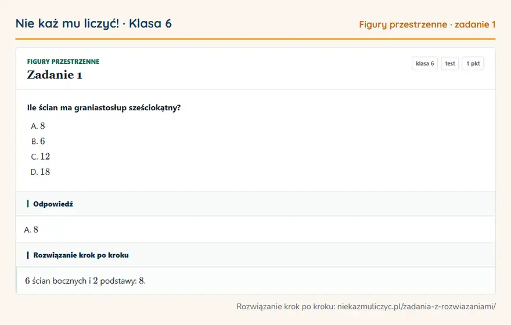Click the answer 'A. 8' under Odpowiedź
The image size is (511, 325).
click(31, 230)
